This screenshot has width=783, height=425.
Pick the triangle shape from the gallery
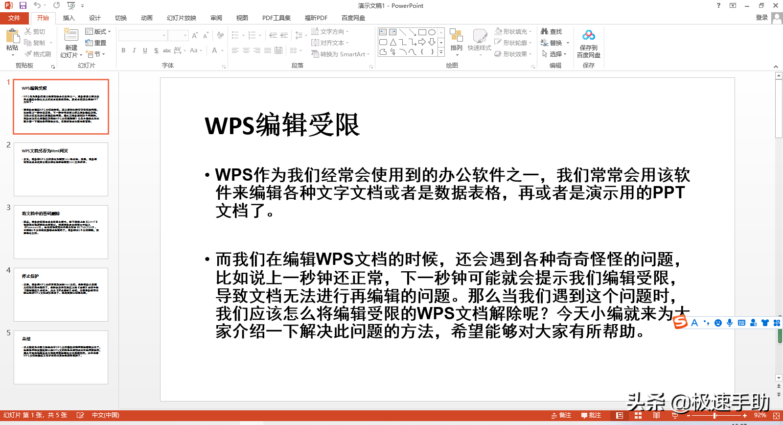[393, 42]
